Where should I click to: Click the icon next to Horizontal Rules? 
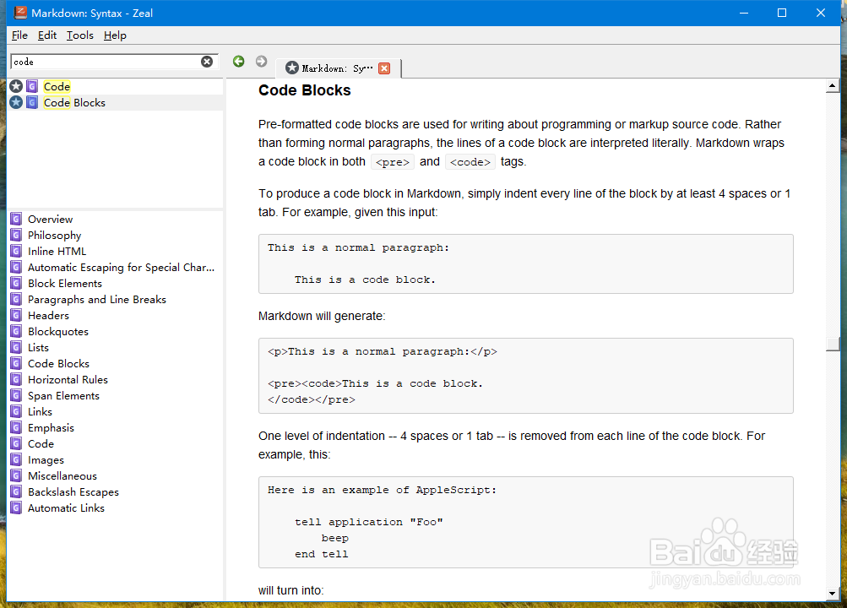click(16, 380)
